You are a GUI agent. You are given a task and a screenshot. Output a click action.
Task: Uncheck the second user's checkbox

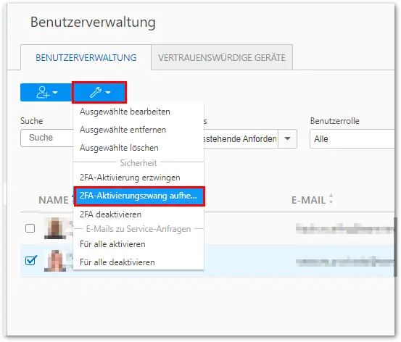point(30,260)
